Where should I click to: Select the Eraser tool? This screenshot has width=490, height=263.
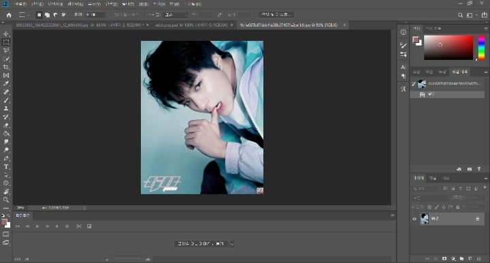pyautogui.click(x=6, y=125)
